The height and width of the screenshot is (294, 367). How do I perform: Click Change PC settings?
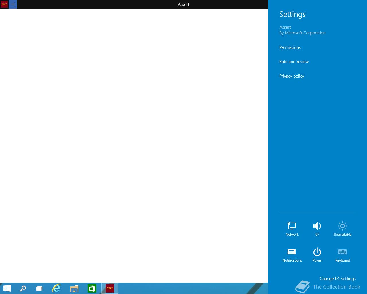337,279
